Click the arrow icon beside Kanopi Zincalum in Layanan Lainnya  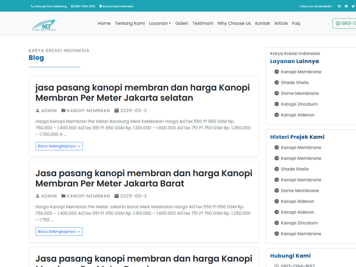[x=277, y=104]
